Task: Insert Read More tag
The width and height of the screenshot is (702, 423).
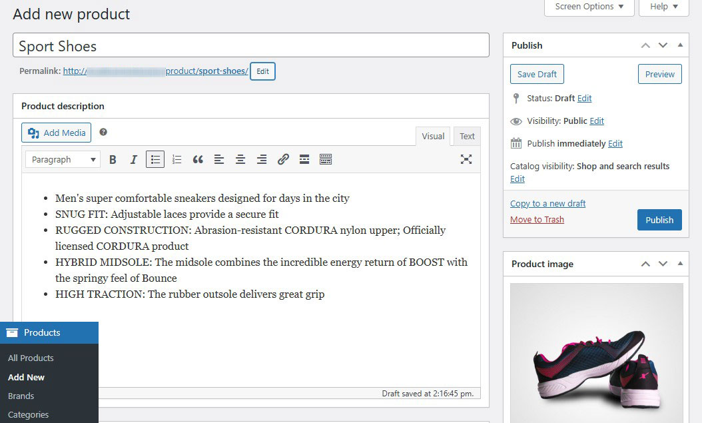Action: 304,159
